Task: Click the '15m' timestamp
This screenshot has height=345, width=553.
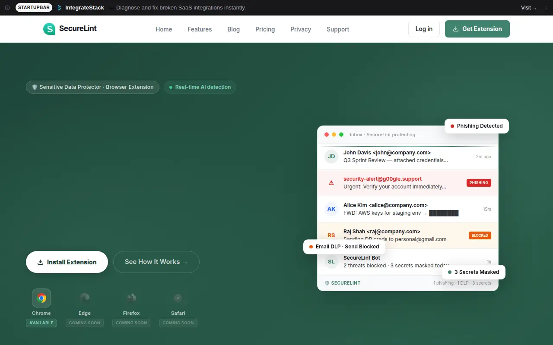Action: pos(487,209)
